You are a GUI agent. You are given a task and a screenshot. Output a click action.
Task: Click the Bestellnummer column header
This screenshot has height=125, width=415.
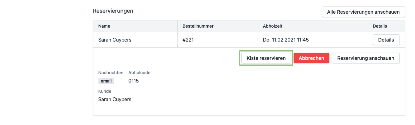[x=198, y=26]
